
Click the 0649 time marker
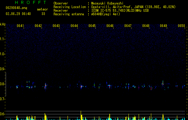163,26
